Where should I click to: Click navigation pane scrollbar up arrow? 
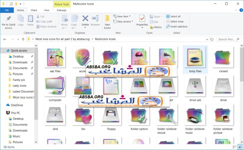coord(36,46)
